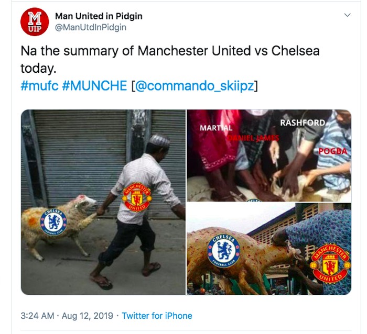Click the 3:24 AM Aug 12, 2019 timestamp
The image size is (367, 334).
[67, 316]
